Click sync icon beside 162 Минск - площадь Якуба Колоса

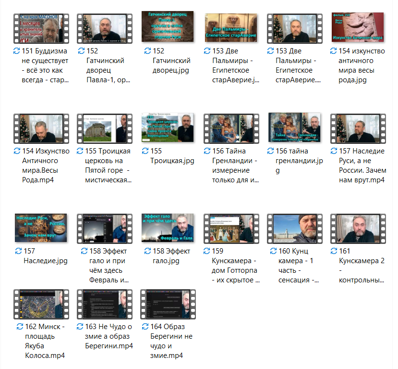pos(20,327)
